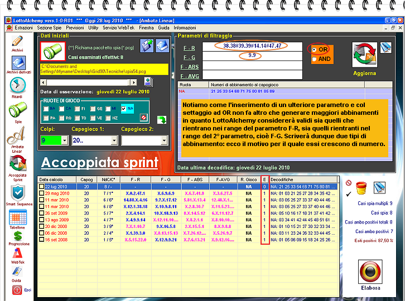This screenshot has width=405, height=301.
Task: Click the F - AVG filter label
Action: [x=190, y=76]
